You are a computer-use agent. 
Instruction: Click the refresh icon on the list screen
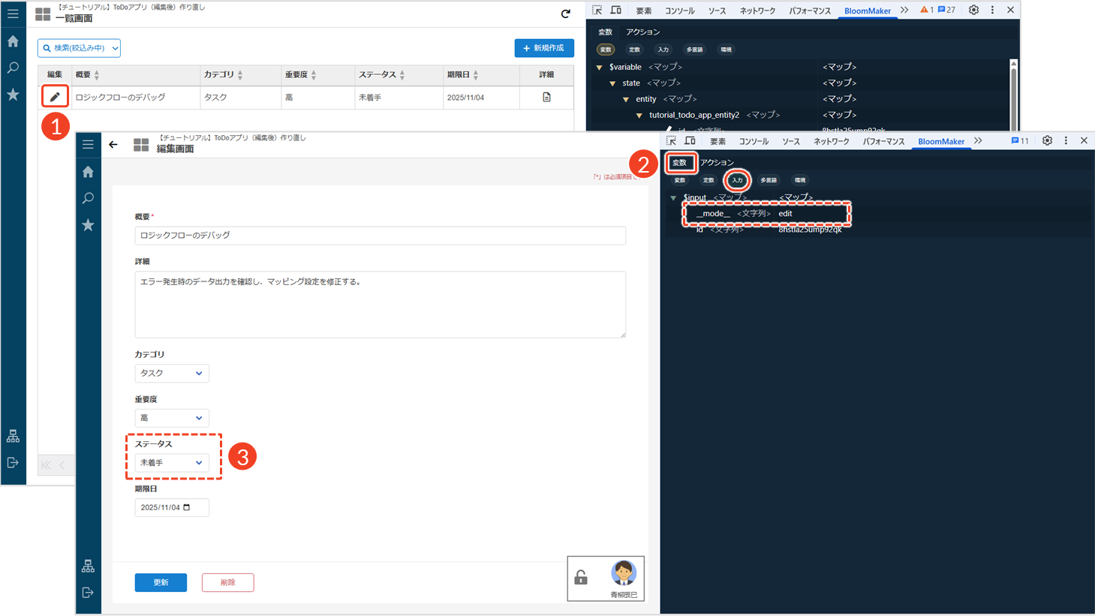[x=566, y=14]
